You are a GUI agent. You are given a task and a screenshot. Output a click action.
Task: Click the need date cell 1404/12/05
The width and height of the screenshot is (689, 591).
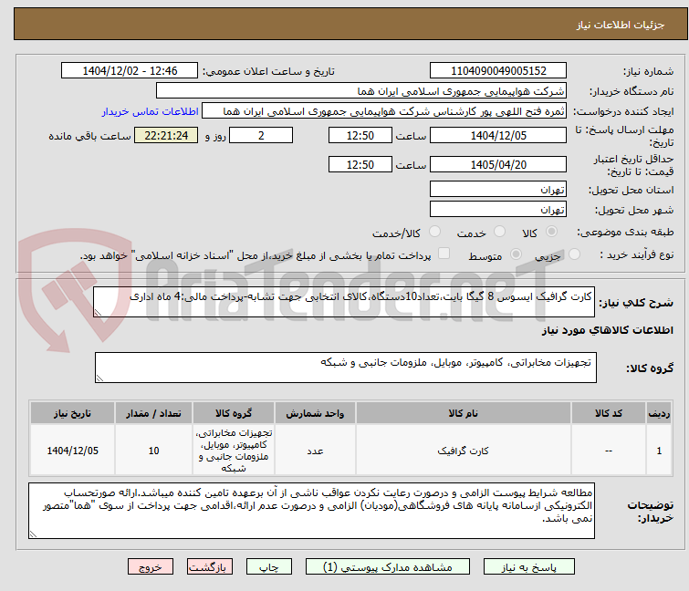pos(72,451)
